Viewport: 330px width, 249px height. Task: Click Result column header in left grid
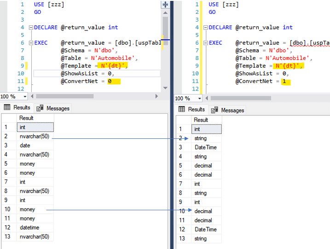[x=35, y=118]
